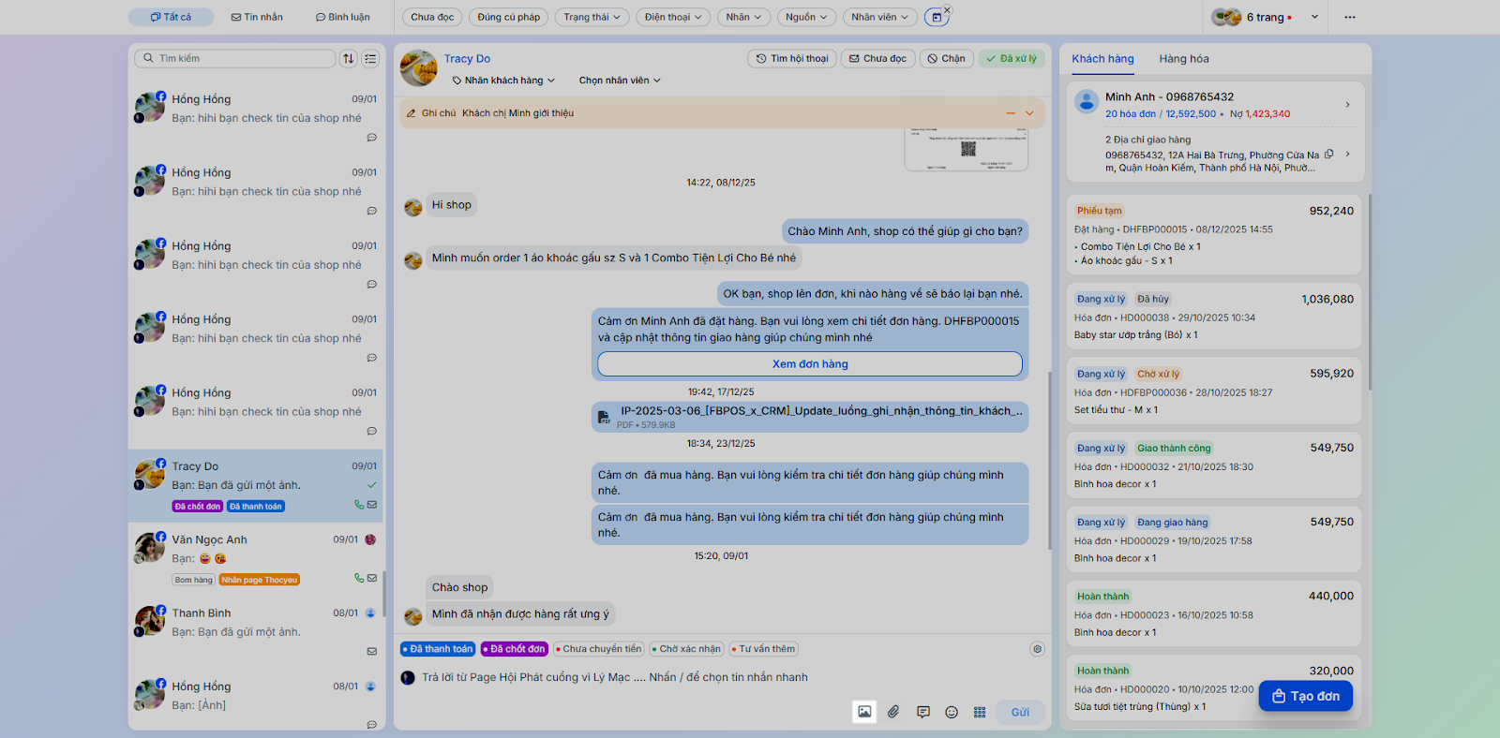The width and height of the screenshot is (1500, 738).
Task: Click the Tìm hội thoại button
Action: pos(792,58)
